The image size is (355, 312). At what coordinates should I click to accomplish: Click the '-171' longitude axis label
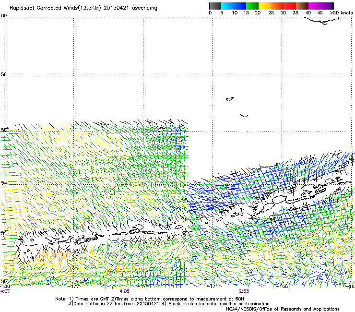click(x=213, y=286)
